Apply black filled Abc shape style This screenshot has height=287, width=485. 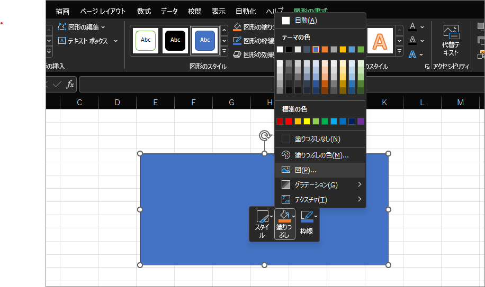coord(175,40)
